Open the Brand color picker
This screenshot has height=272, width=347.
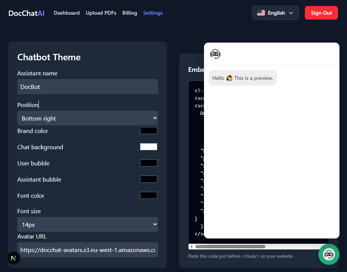[148, 130]
